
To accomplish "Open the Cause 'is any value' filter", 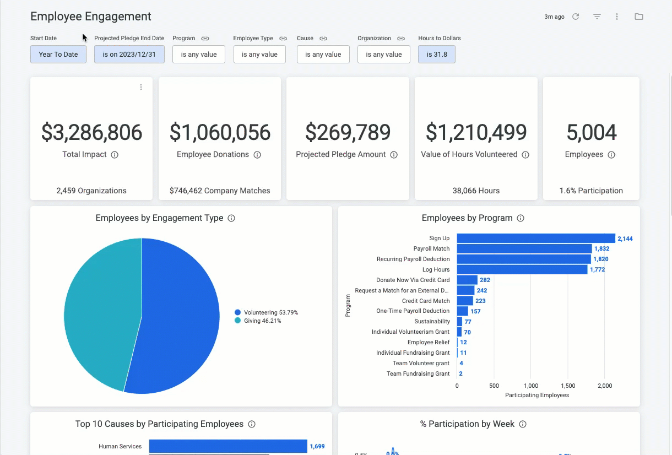I will point(323,55).
